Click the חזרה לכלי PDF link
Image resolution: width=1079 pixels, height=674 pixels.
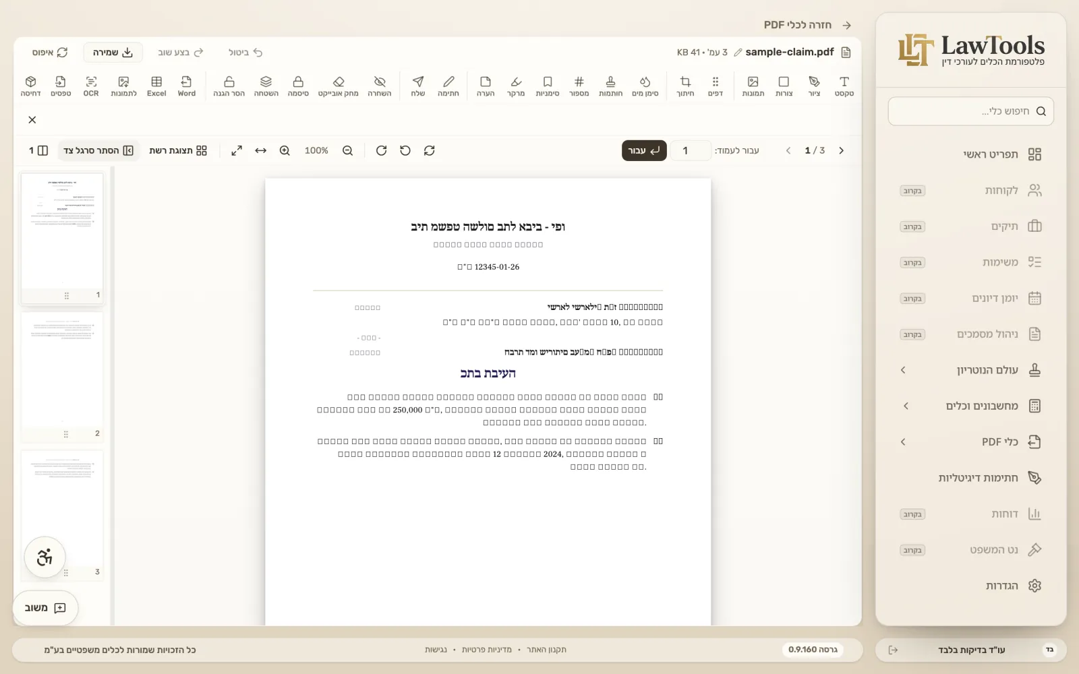pyautogui.click(x=807, y=25)
